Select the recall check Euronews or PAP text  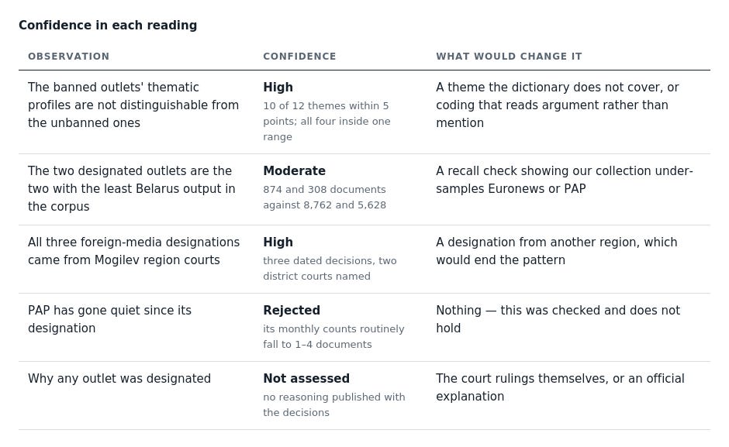(565, 180)
